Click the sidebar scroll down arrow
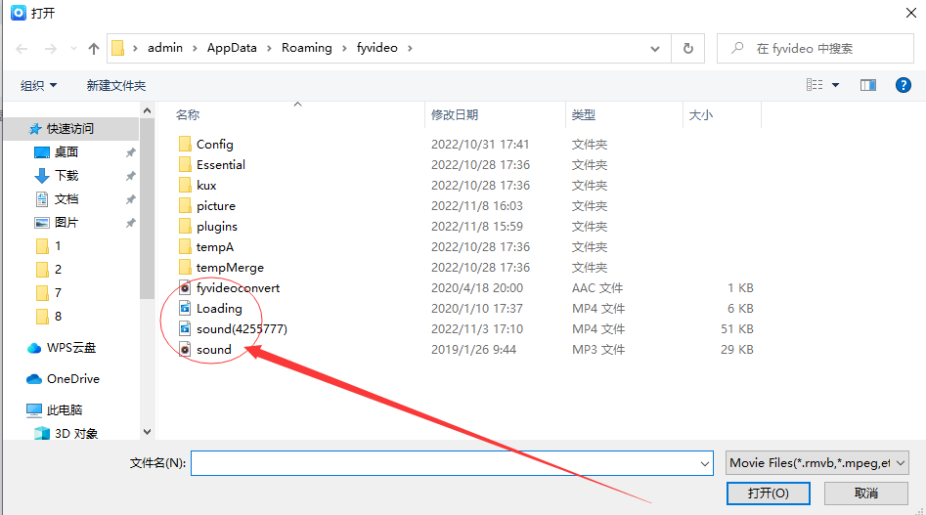The image size is (926, 515). pos(147,432)
